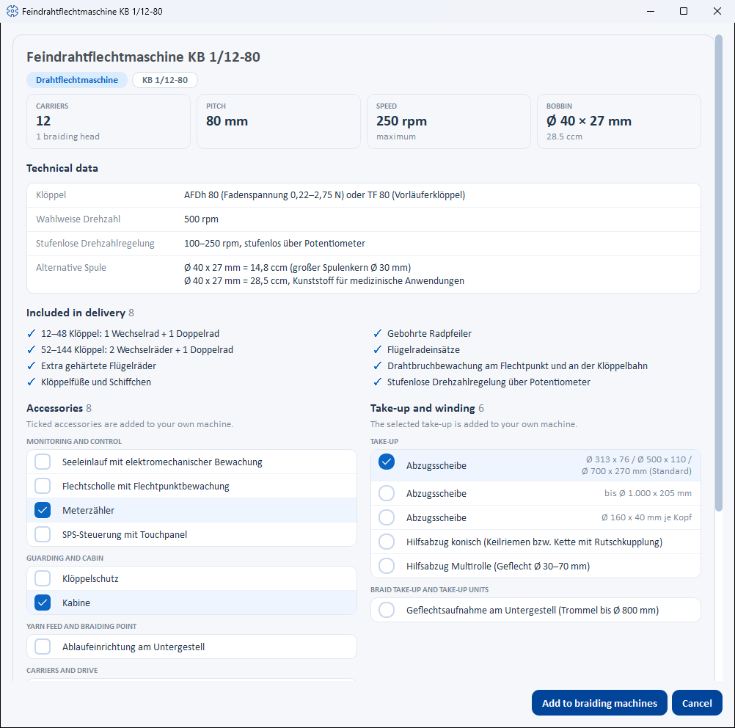The image size is (735, 728).
Task: Enable Ablaufeinrichtung am Untergestell
Action: (x=43, y=647)
